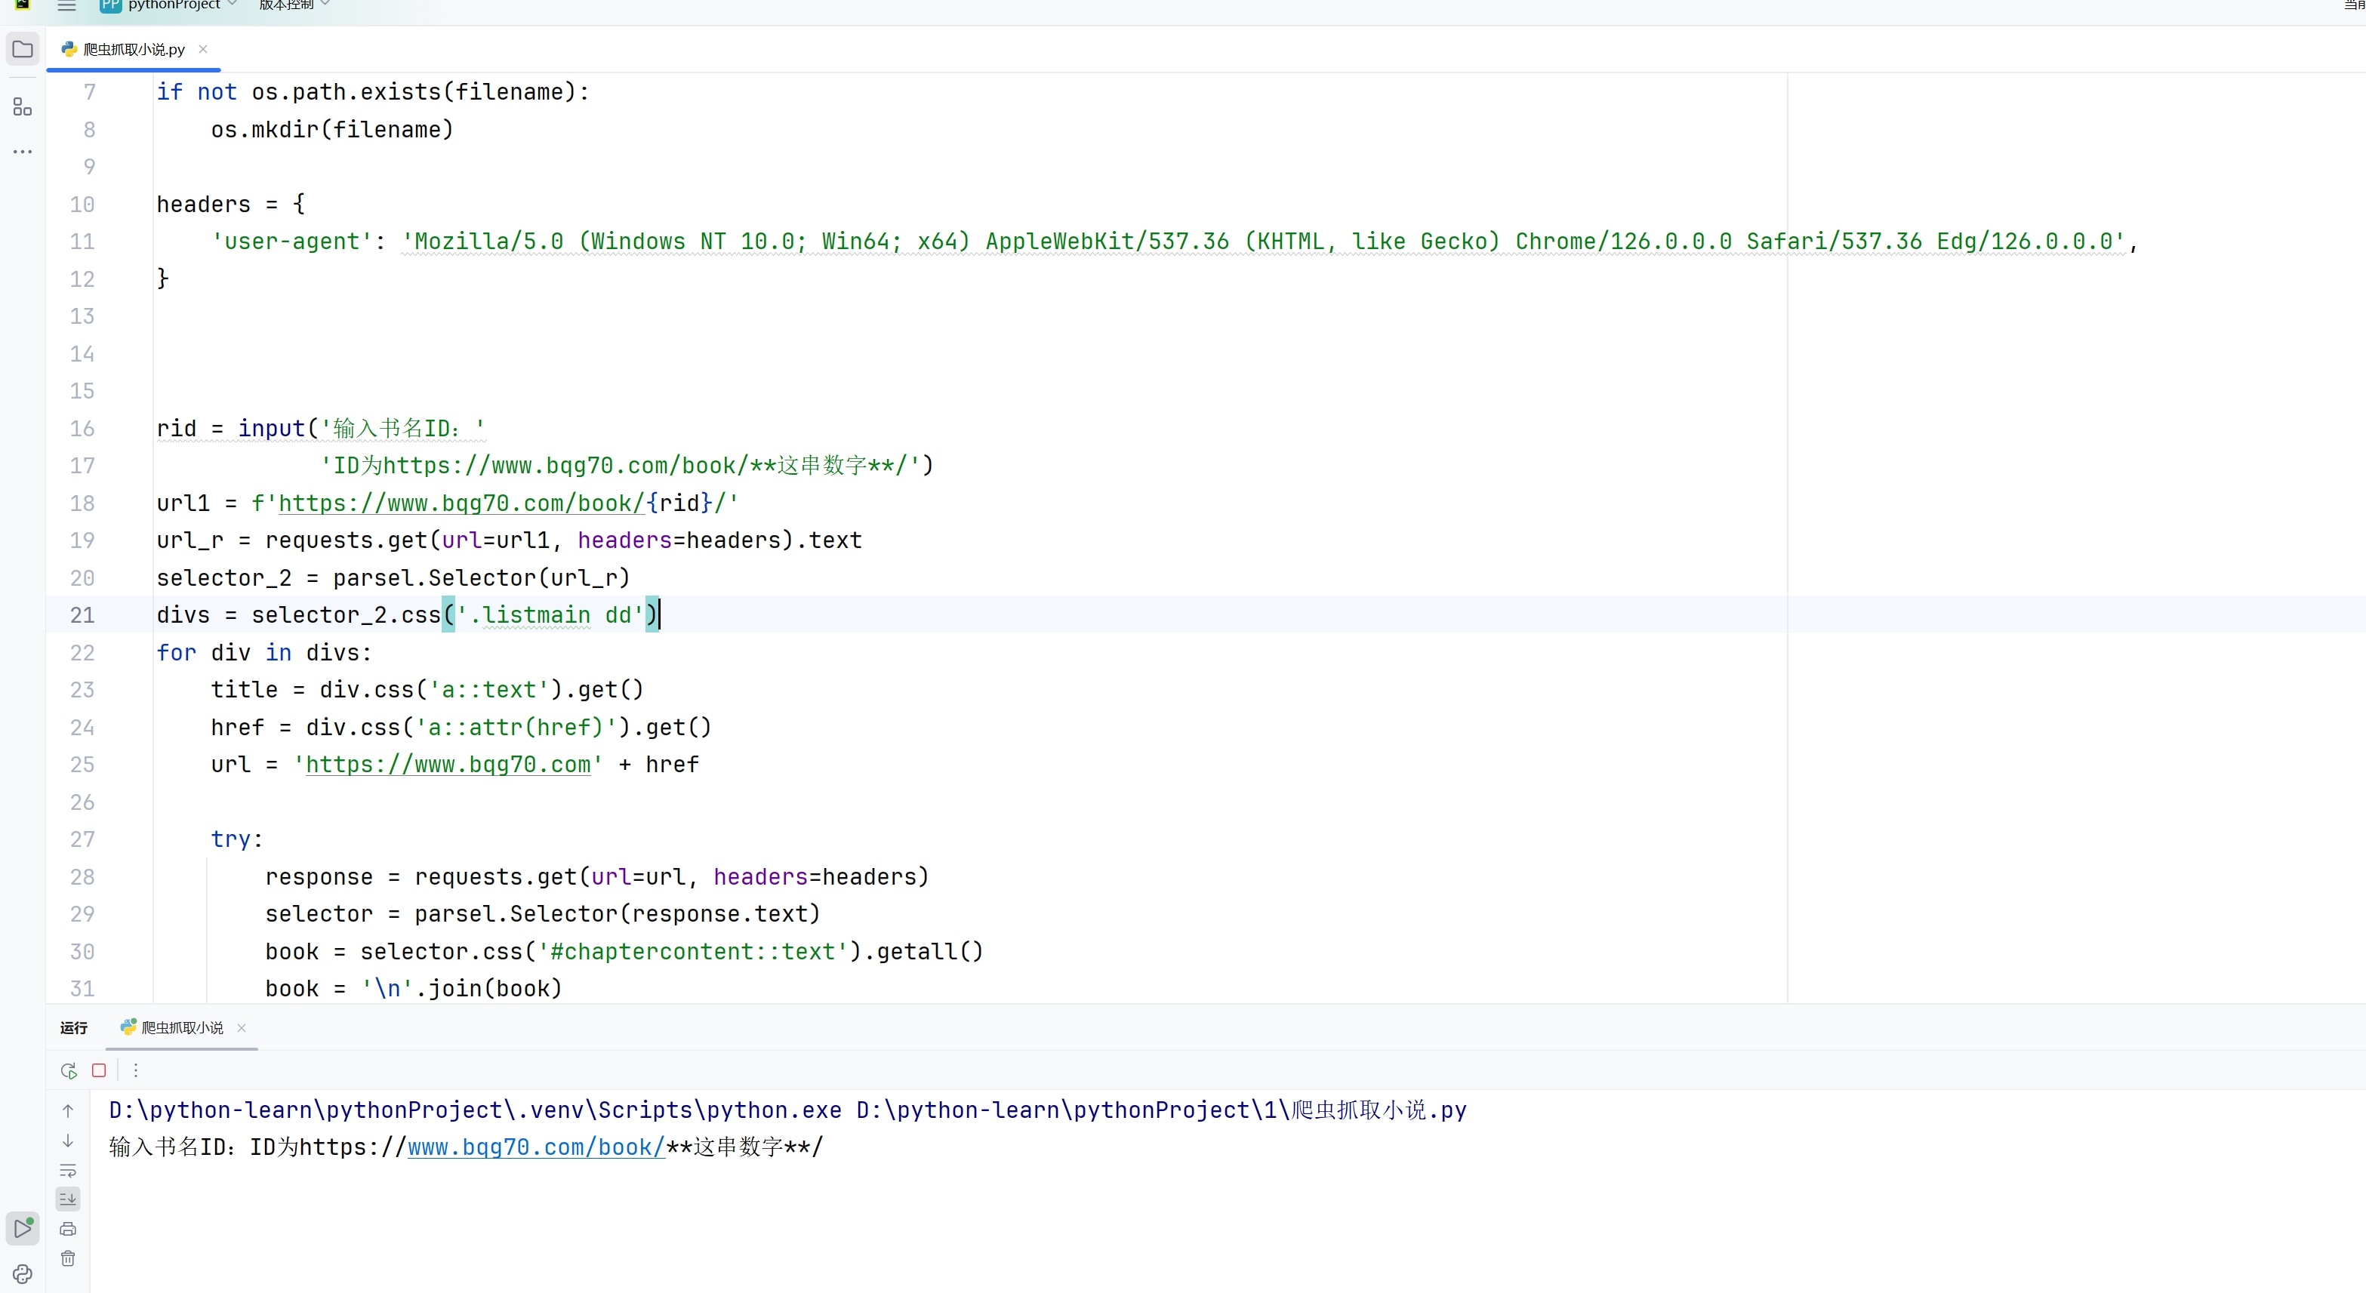The image size is (2366, 1293).
Task: Click line number 21 in gutter
Action: pos(82,615)
